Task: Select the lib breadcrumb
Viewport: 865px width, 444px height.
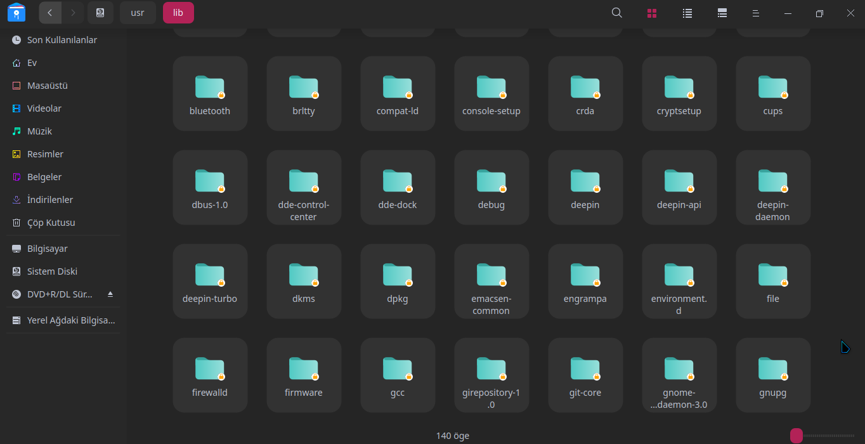Action: pos(178,13)
